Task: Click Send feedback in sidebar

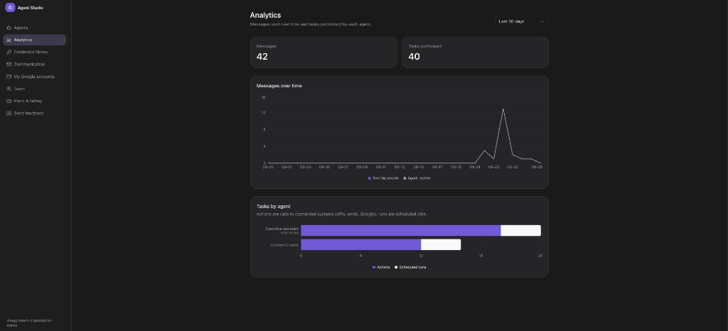Action: pyautogui.click(x=34, y=113)
